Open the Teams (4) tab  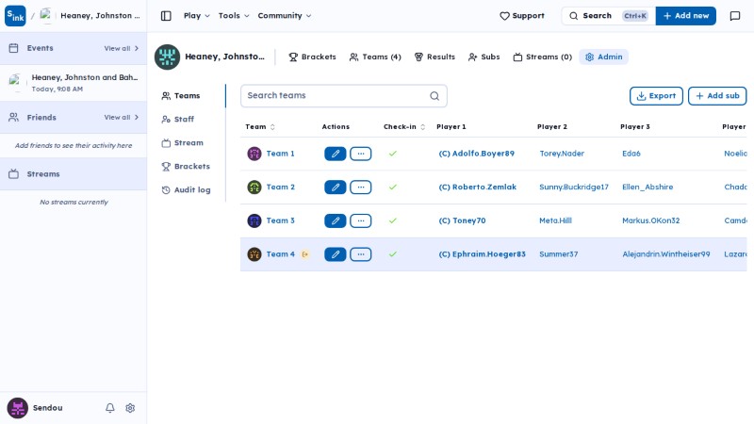(x=375, y=57)
